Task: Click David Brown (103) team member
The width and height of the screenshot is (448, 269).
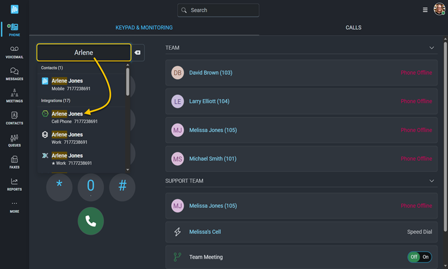Action: [x=211, y=73]
